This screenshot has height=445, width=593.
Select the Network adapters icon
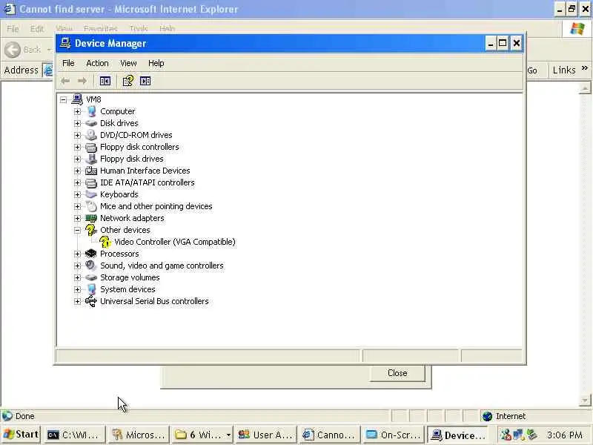91,218
